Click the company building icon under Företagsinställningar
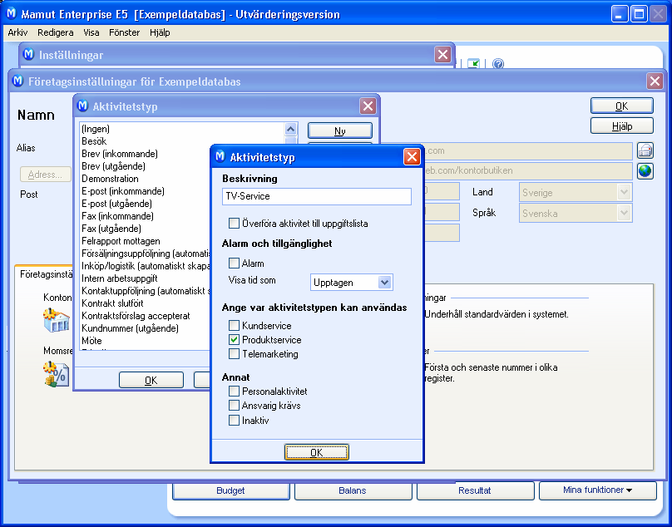 click(x=57, y=321)
